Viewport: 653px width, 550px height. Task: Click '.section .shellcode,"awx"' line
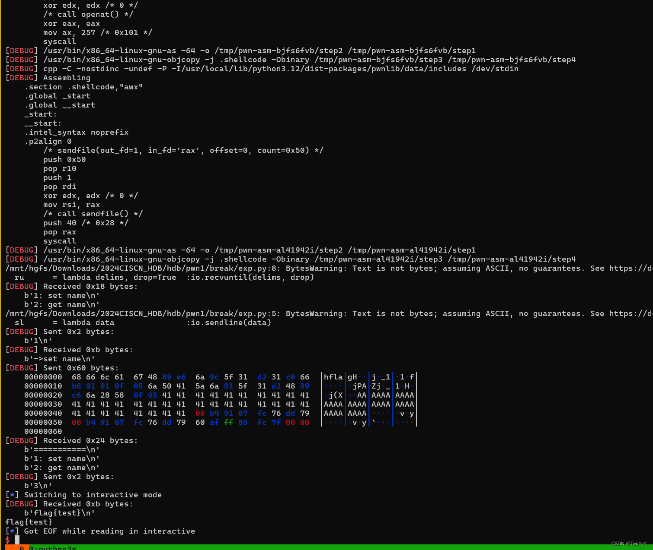pos(83,87)
